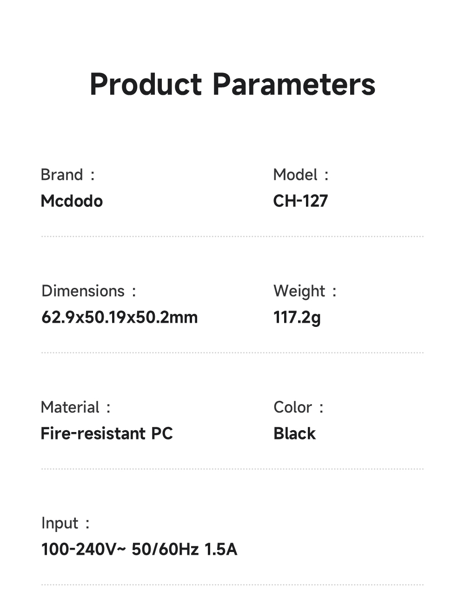
Task: Select the Fire-resistant PC material text
Action: [x=106, y=433]
